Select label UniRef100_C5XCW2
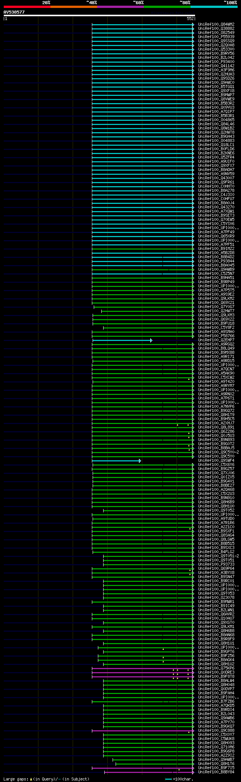The height and width of the screenshot is (782, 241). [x=216, y=378]
